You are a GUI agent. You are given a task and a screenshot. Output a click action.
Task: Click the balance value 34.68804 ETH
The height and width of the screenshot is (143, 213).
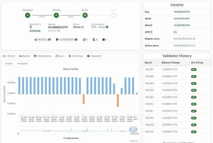tap(58, 27)
